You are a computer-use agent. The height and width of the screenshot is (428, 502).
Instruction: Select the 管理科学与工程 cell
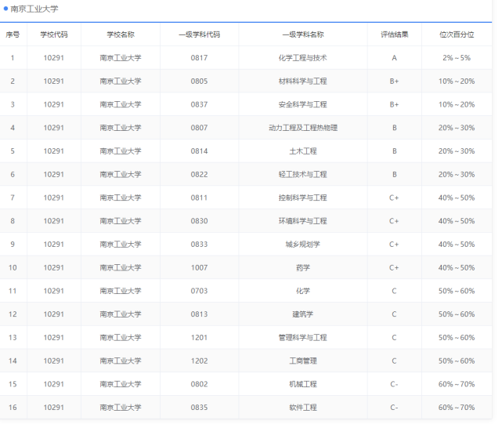(303, 338)
